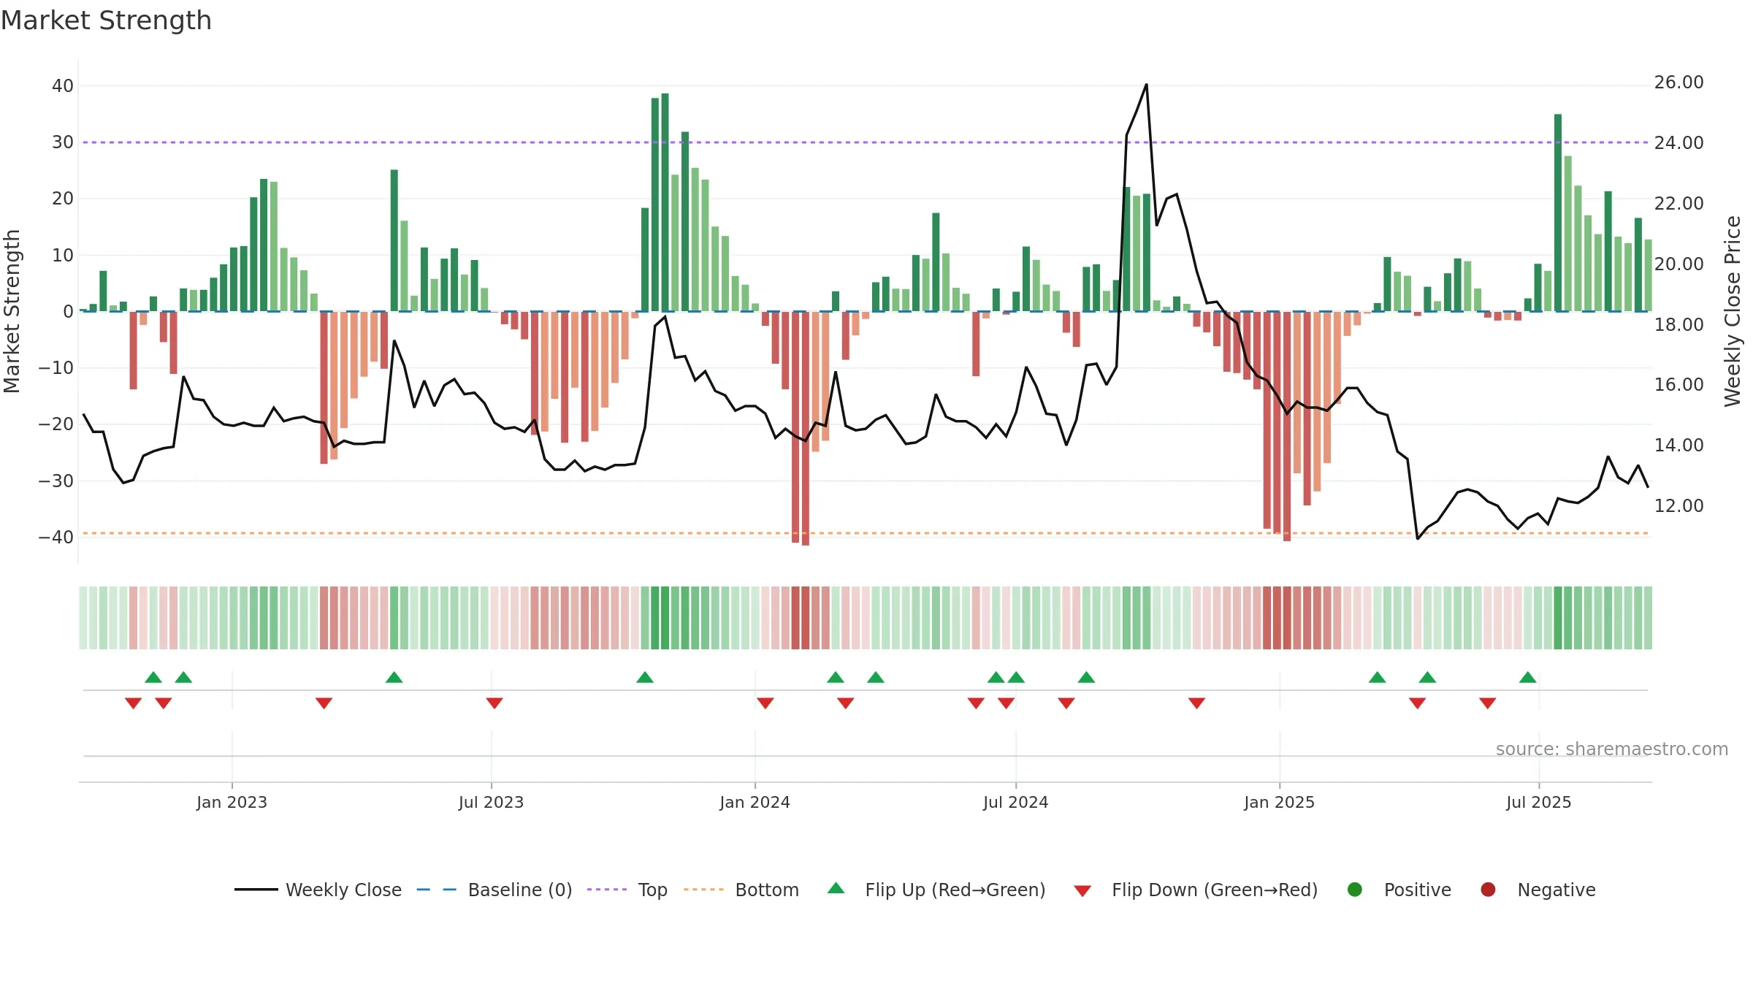Click the Weekly Close Price axis title
The image size is (1753, 986).
pyautogui.click(x=1733, y=311)
